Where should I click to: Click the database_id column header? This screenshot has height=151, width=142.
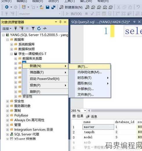point(125,122)
